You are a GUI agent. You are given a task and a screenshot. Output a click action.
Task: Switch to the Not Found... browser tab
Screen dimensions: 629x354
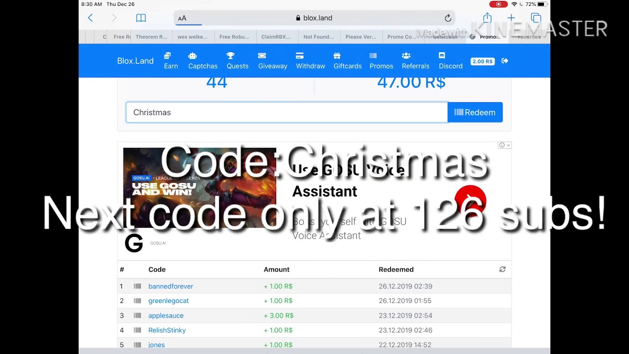coord(318,37)
